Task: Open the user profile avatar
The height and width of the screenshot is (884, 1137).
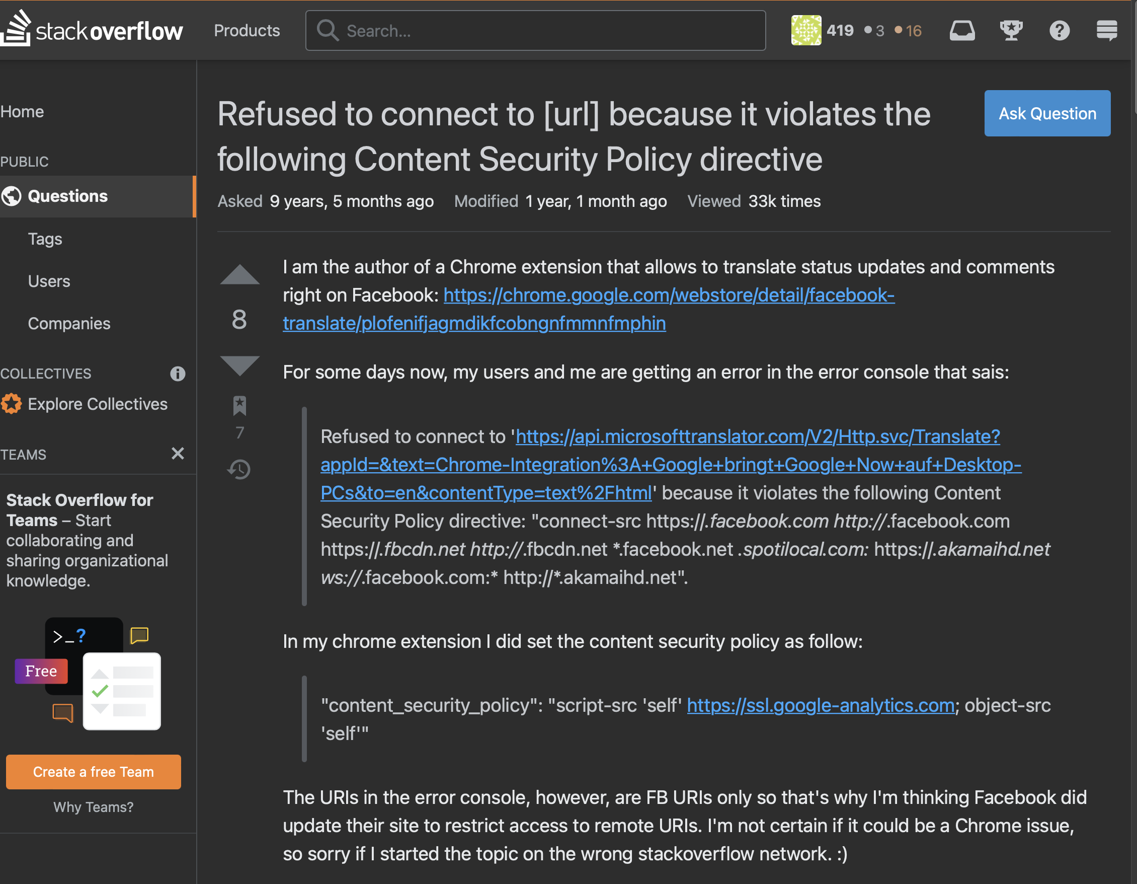Action: tap(806, 31)
